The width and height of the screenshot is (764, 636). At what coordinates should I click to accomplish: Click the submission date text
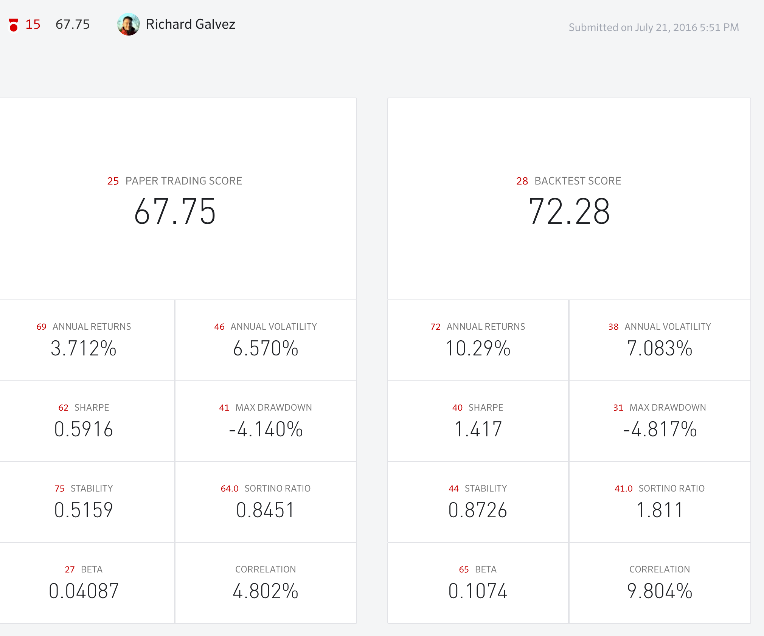coord(653,27)
